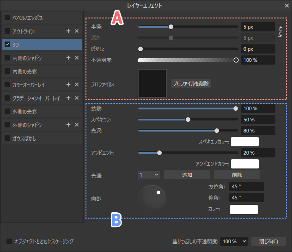Viewport: 292px width, 252px height.
Task: Delete 外側のシャドウ entry with X icon
Action: coord(77,125)
